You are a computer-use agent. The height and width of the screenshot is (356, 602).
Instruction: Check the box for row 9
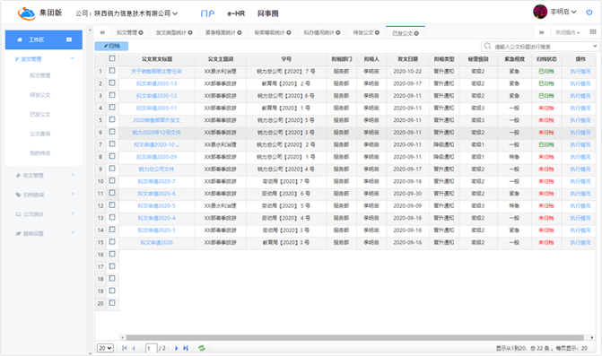click(x=112, y=169)
